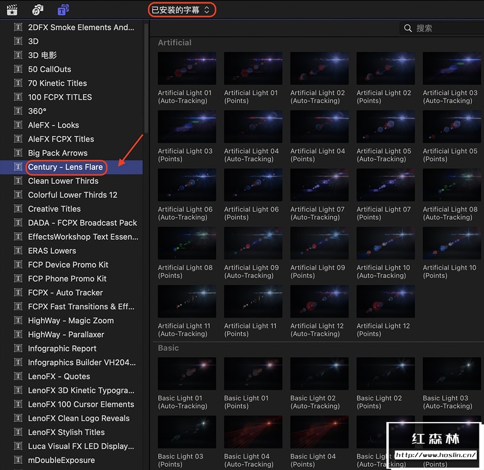Open the 已安装的字幕 dropdown
484x470 pixels.
click(181, 10)
